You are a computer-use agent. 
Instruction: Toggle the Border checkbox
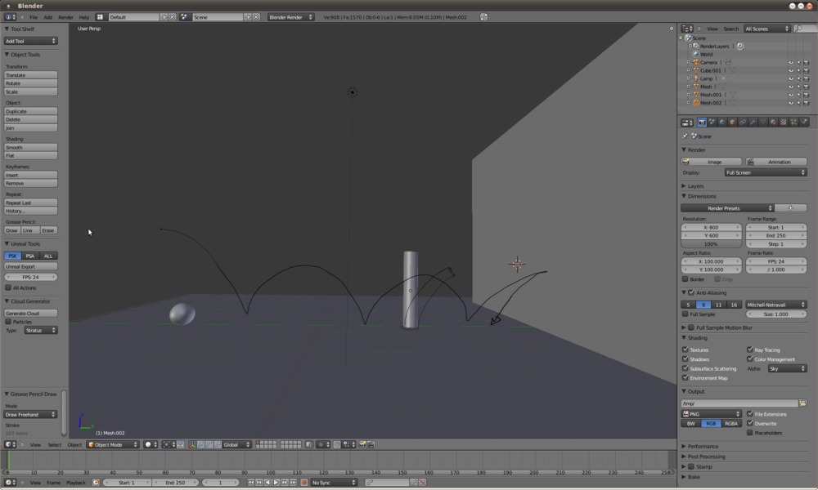point(685,279)
